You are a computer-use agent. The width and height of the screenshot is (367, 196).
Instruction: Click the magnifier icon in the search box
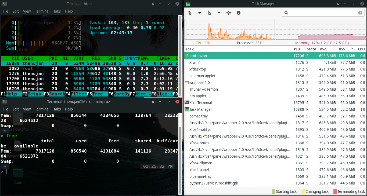(286, 13)
